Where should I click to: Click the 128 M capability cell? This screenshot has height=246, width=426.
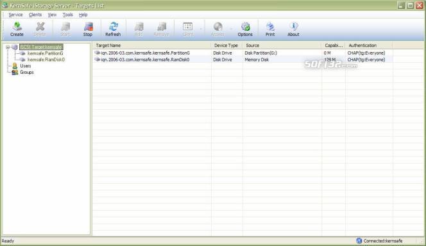(x=330, y=60)
